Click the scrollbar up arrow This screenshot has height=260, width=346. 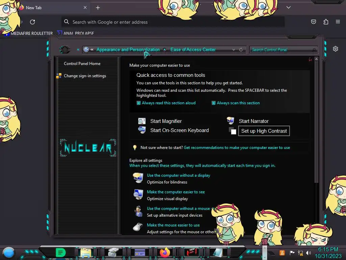click(x=316, y=59)
